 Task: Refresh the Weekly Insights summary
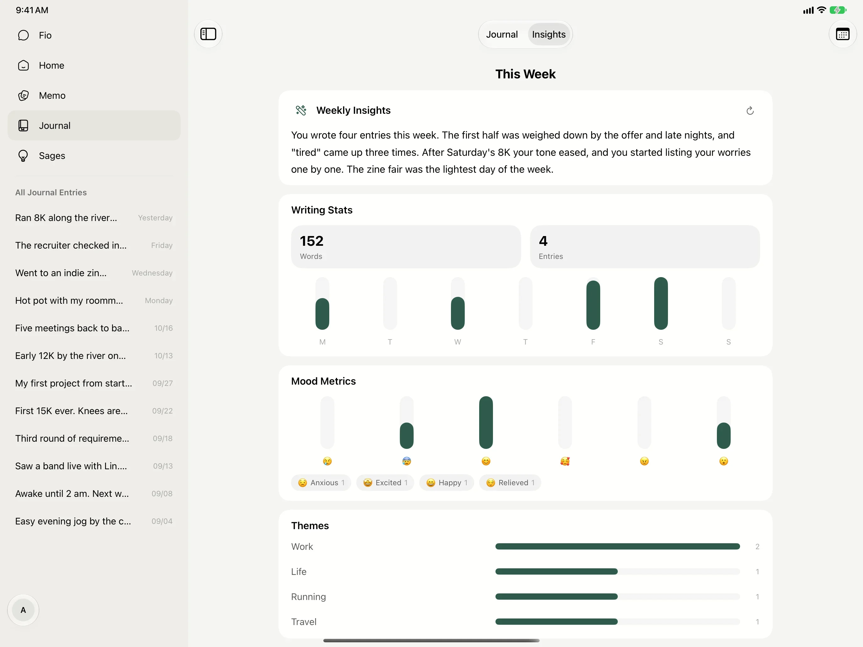[x=749, y=111]
